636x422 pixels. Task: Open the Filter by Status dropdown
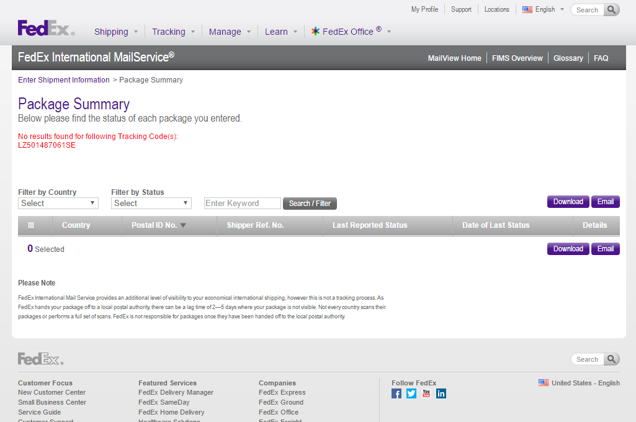click(151, 203)
